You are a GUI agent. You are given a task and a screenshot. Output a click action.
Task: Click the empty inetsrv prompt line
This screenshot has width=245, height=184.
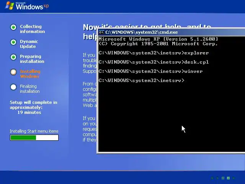[x=141, y=80]
